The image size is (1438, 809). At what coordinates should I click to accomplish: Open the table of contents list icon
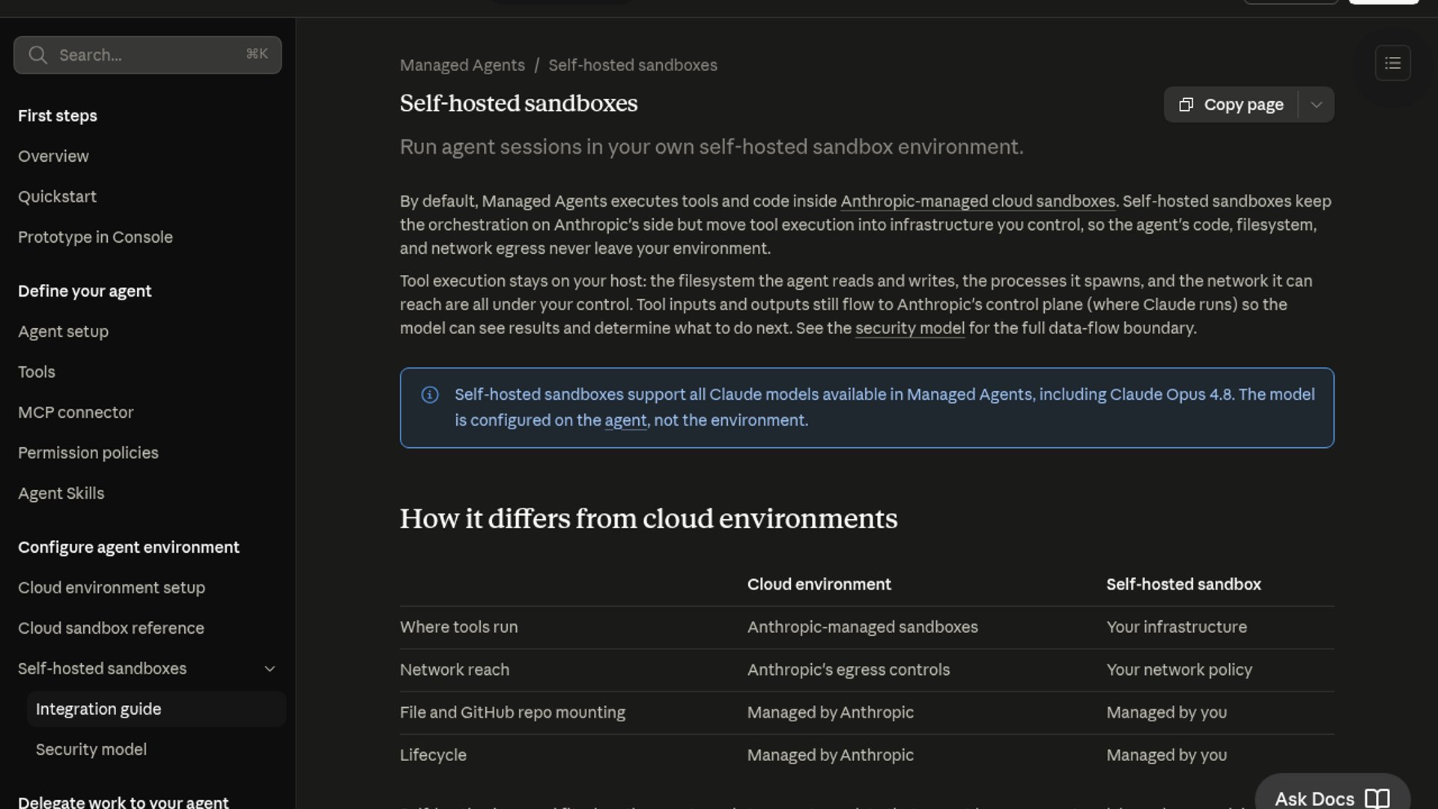pos(1393,63)
